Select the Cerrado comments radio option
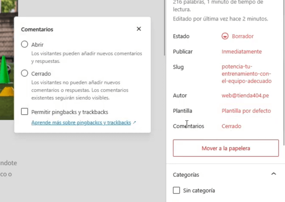 [25, 73]
